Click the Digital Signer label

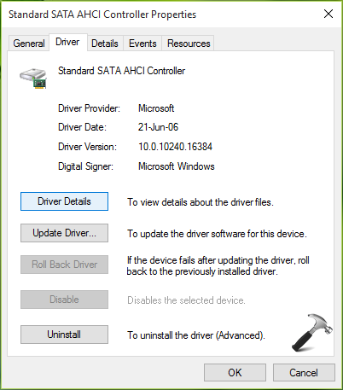[x=85, y=166]
